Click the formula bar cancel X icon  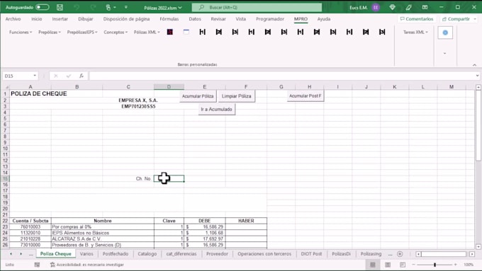[x=55, y=76]
